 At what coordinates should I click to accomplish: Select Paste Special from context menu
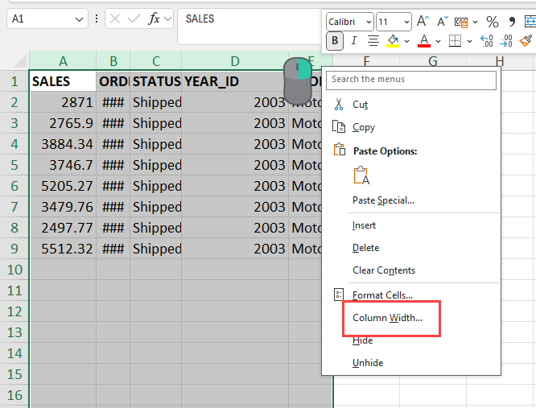click(383, 200)
